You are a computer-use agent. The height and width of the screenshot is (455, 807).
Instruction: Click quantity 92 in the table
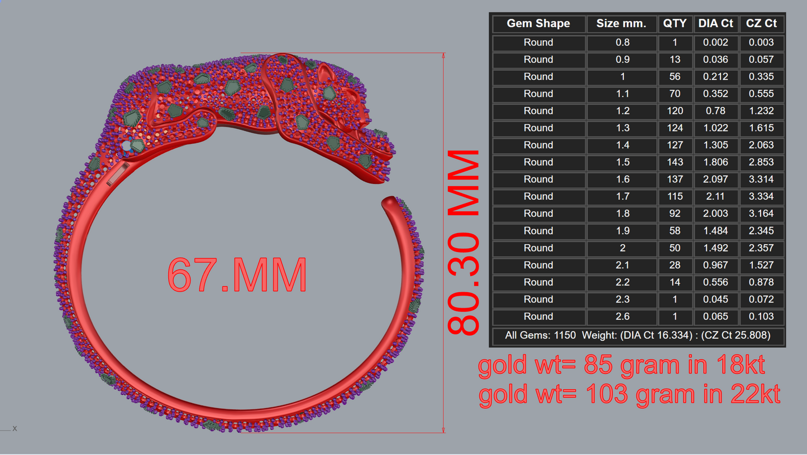point(675,214)
